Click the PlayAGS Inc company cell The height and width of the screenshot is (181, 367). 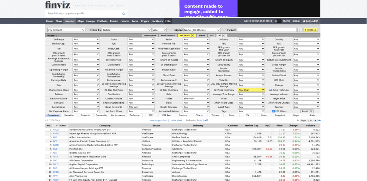click(x=105, y=149)
